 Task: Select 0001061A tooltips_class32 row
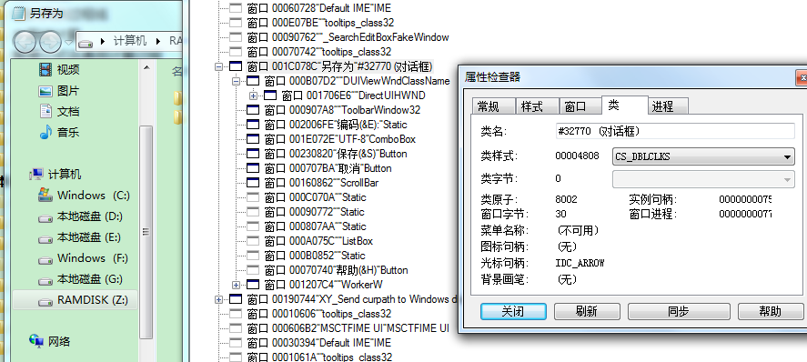tap(319, 357)
